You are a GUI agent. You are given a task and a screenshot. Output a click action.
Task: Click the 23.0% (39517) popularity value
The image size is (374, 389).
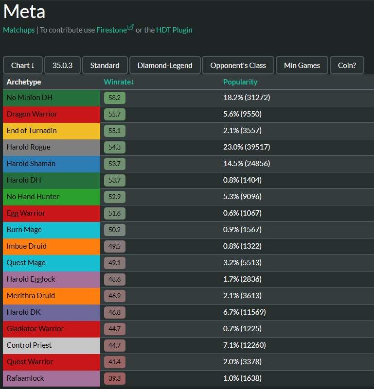(x=247, y=147)
